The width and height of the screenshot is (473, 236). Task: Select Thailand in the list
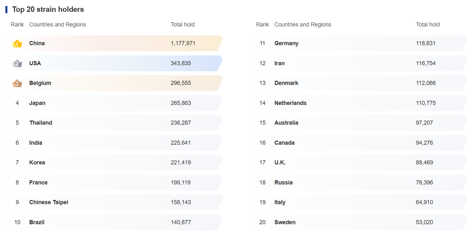41,123
